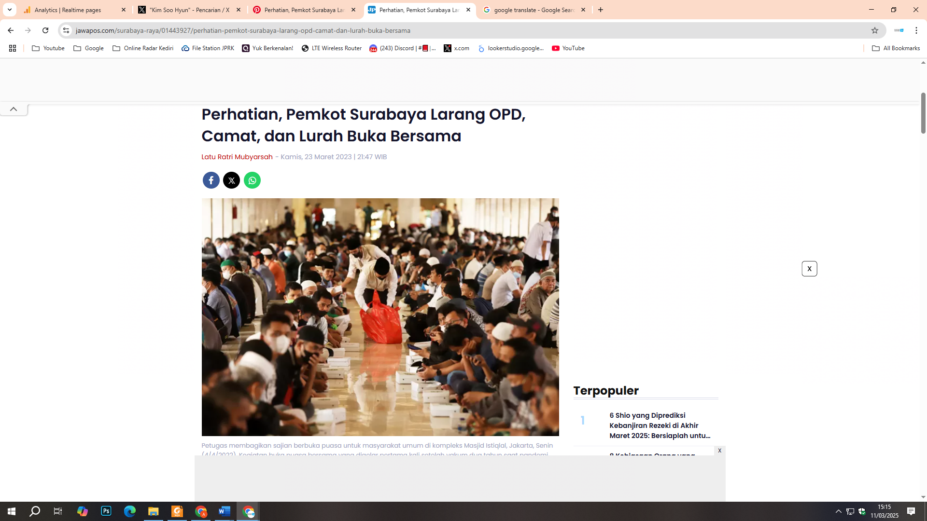
Task: Reload the current page
Action: tap(45, 30)
